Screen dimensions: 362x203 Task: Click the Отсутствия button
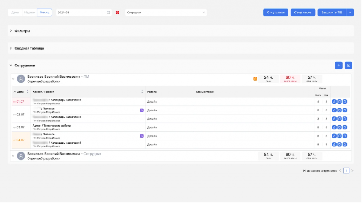click(276, 12)
